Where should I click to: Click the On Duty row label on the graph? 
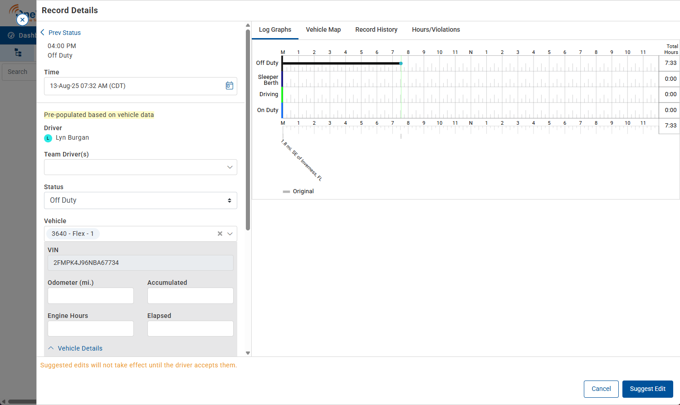268,110
